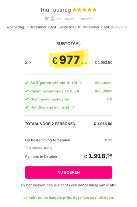137x207 pixels.
Task: Click the Calamiteitenfonds (€ 2,50) label
Action: (x=54, y=91)
